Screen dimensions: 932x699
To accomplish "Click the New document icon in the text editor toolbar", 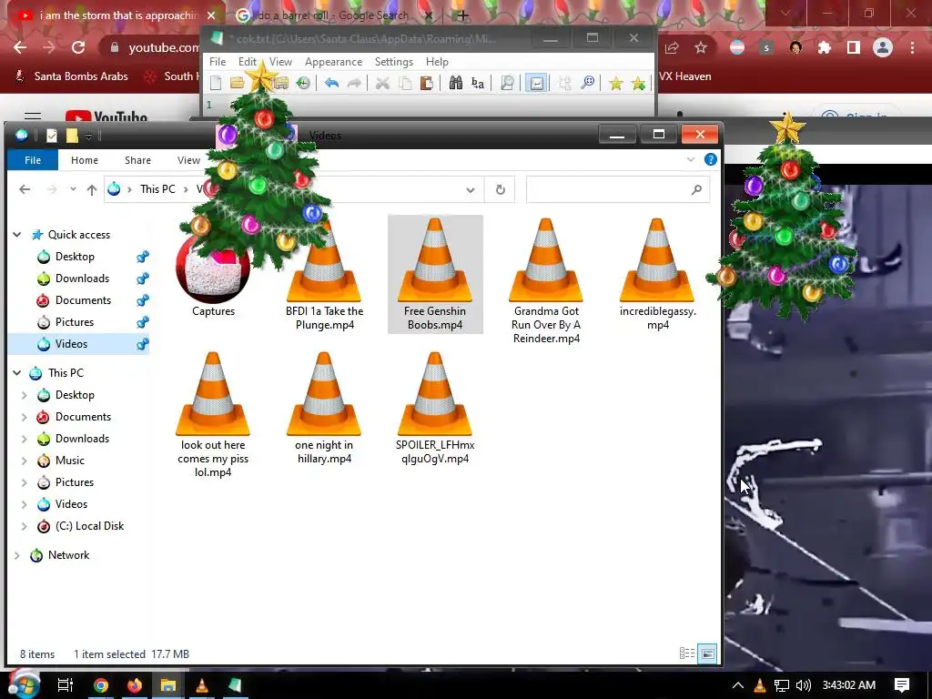I will click(x=216, y=83).
